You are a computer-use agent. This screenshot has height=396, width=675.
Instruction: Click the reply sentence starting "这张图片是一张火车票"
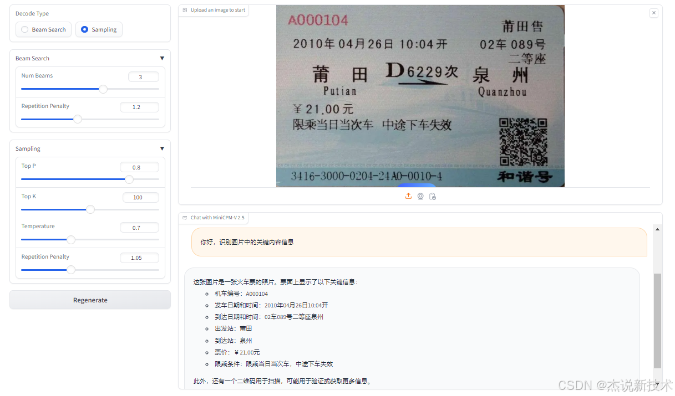click(276, 282)
